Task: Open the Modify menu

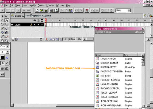Action: (x=32, y=5)
